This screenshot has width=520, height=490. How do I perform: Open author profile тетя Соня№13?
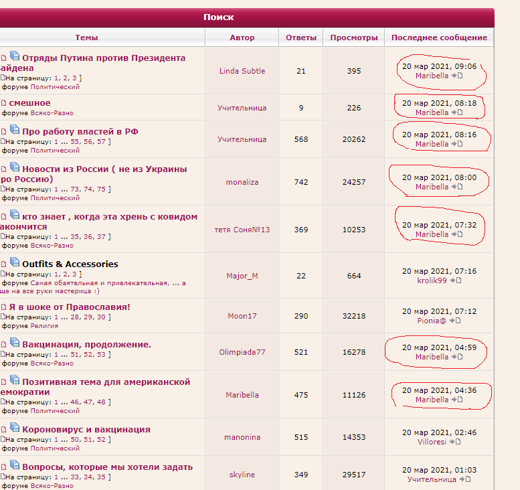(242, 230)
